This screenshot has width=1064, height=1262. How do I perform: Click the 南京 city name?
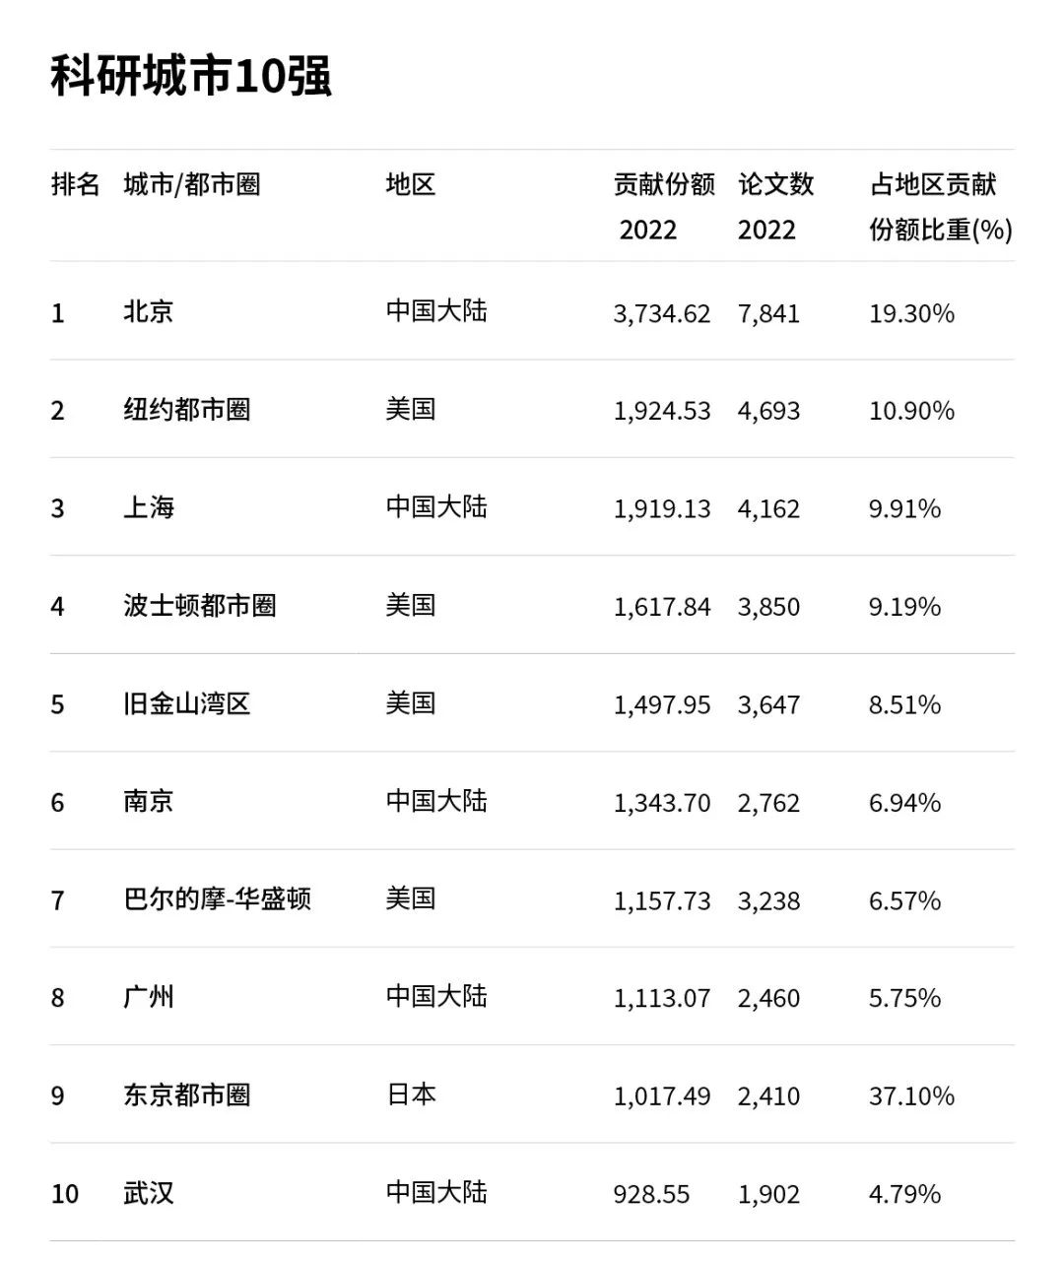[x=149, y=801]
